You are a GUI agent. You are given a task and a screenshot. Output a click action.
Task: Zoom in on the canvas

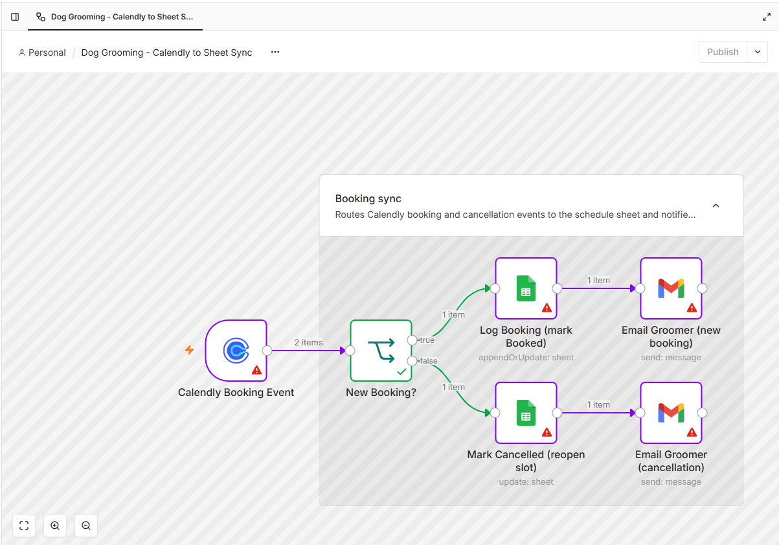(55, 526)
